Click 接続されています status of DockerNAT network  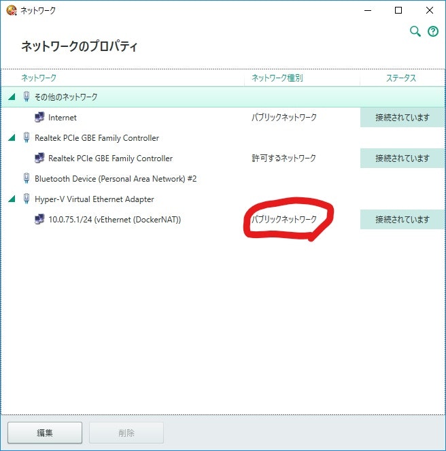402,220
